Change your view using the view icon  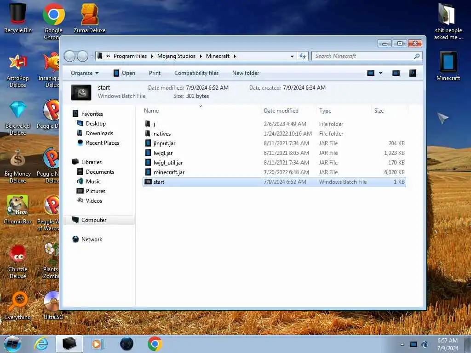[x=371, y=73]
